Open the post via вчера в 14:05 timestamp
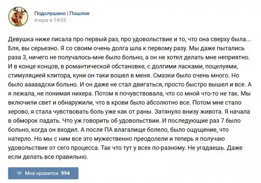Image resolution: width=261 pixels, height=183 pixels. (x=50, y=20)
